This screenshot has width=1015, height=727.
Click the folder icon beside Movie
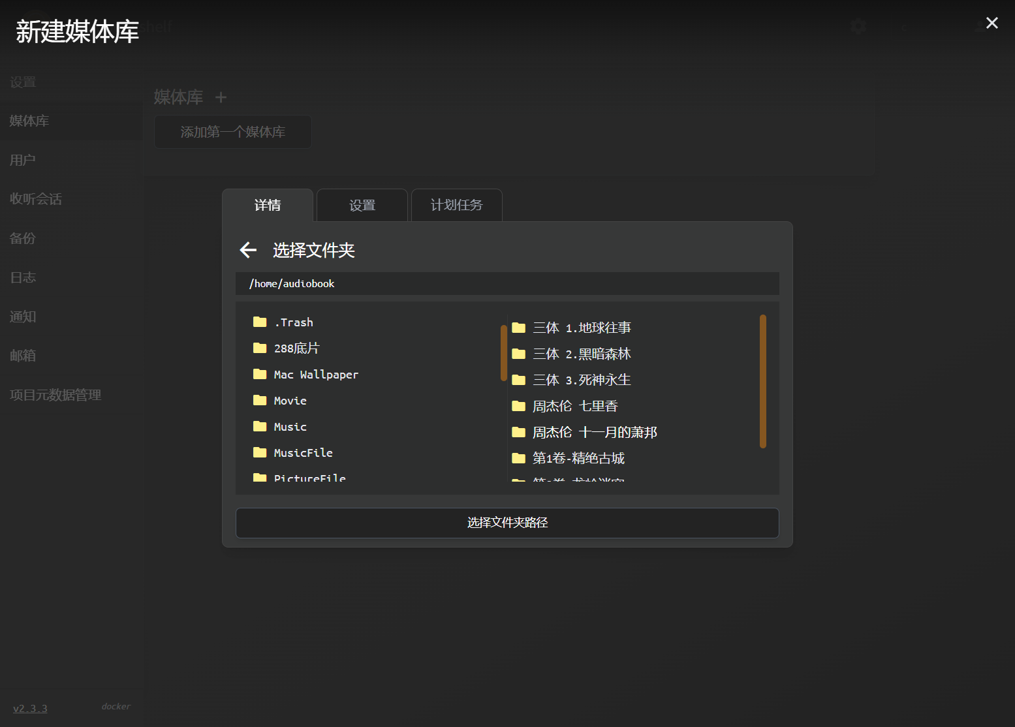pos(260,400)
